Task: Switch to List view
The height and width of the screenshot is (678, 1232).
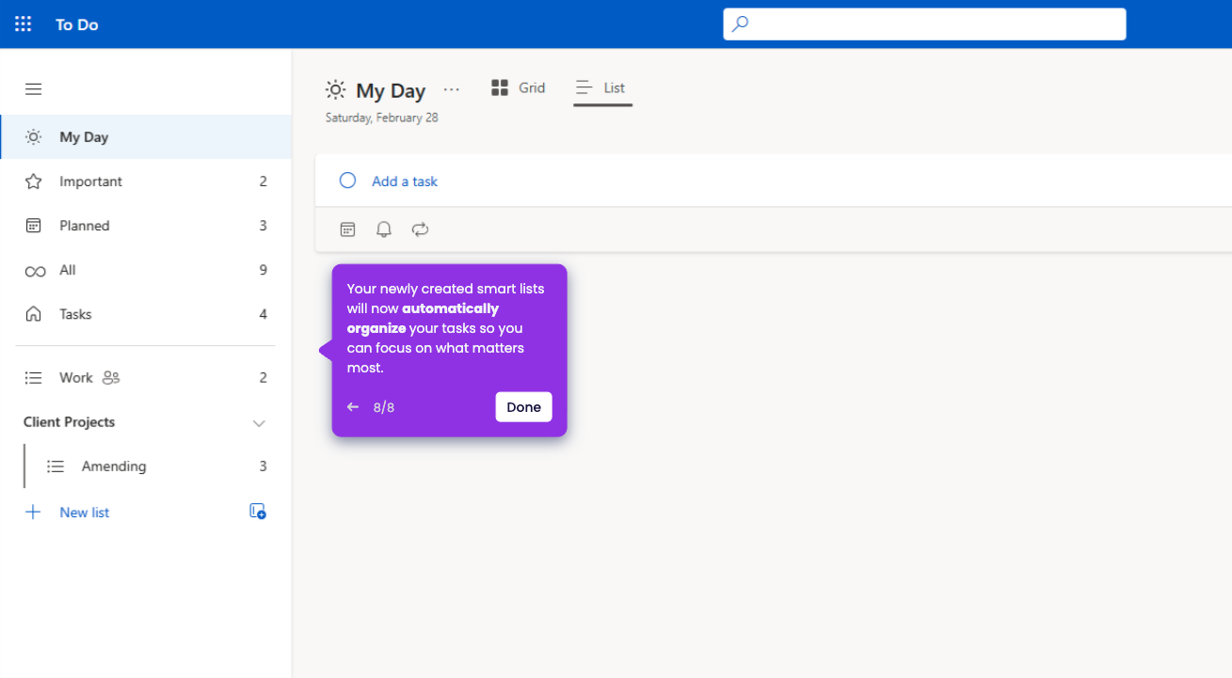Action: [x=602, y=87]
